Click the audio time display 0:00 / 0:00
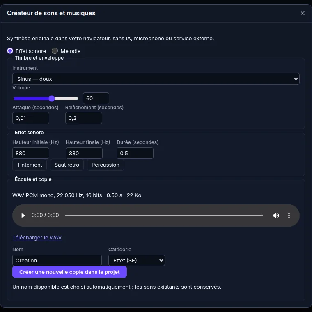Screen dimensions: 312x312 click(45, 215)
